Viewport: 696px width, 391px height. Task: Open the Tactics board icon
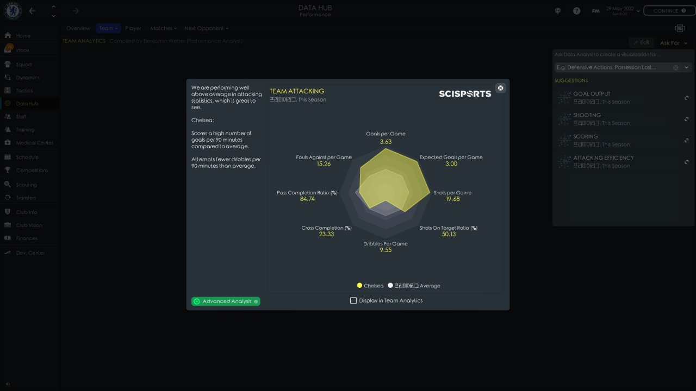pos(8,91)
